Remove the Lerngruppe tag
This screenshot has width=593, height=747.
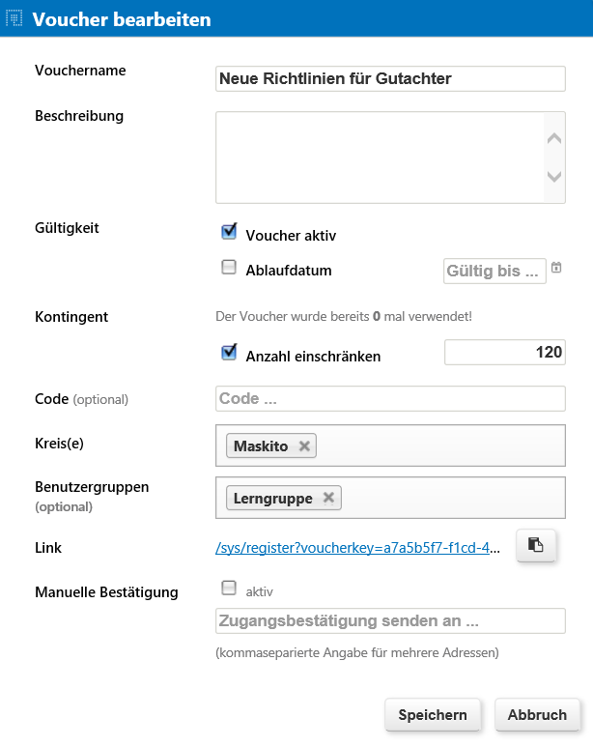coord(328,498)
